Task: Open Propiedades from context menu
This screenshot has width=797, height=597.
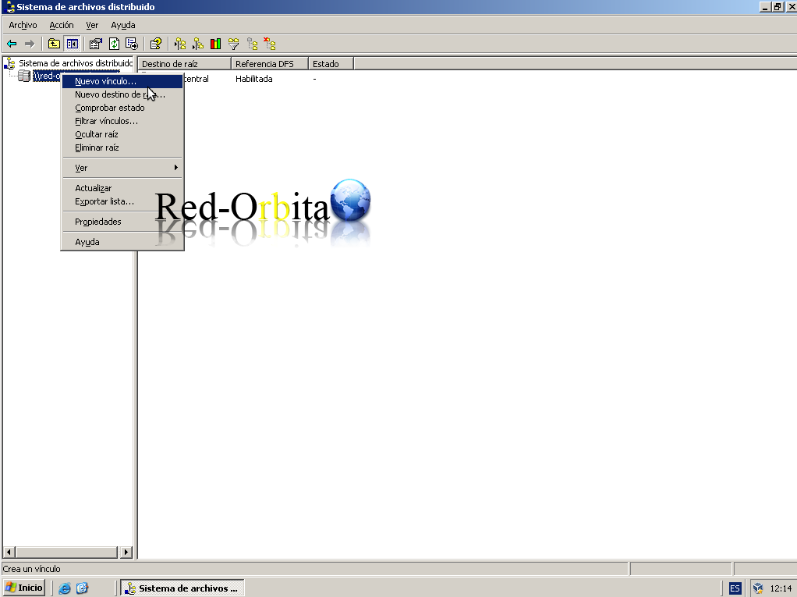Action: [x=122, y=222]
